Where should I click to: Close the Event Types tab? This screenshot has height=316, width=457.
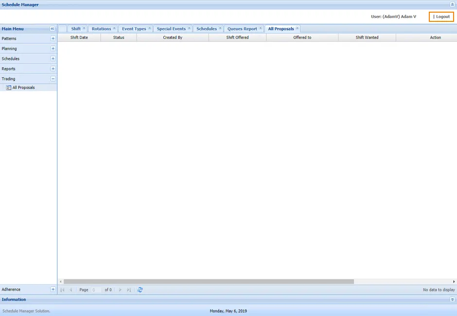point(150,28)
